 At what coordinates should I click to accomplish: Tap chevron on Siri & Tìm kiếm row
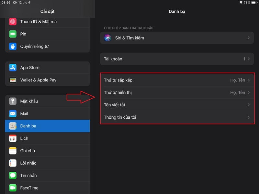[249, 38]
